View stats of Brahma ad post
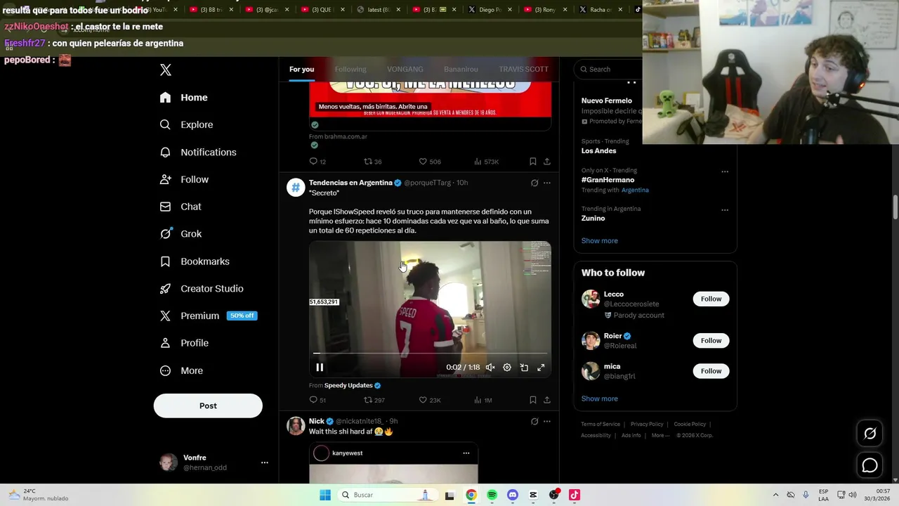Image resolution: width=899 pixels, height=506 pixels. click(x=486, y=162)
